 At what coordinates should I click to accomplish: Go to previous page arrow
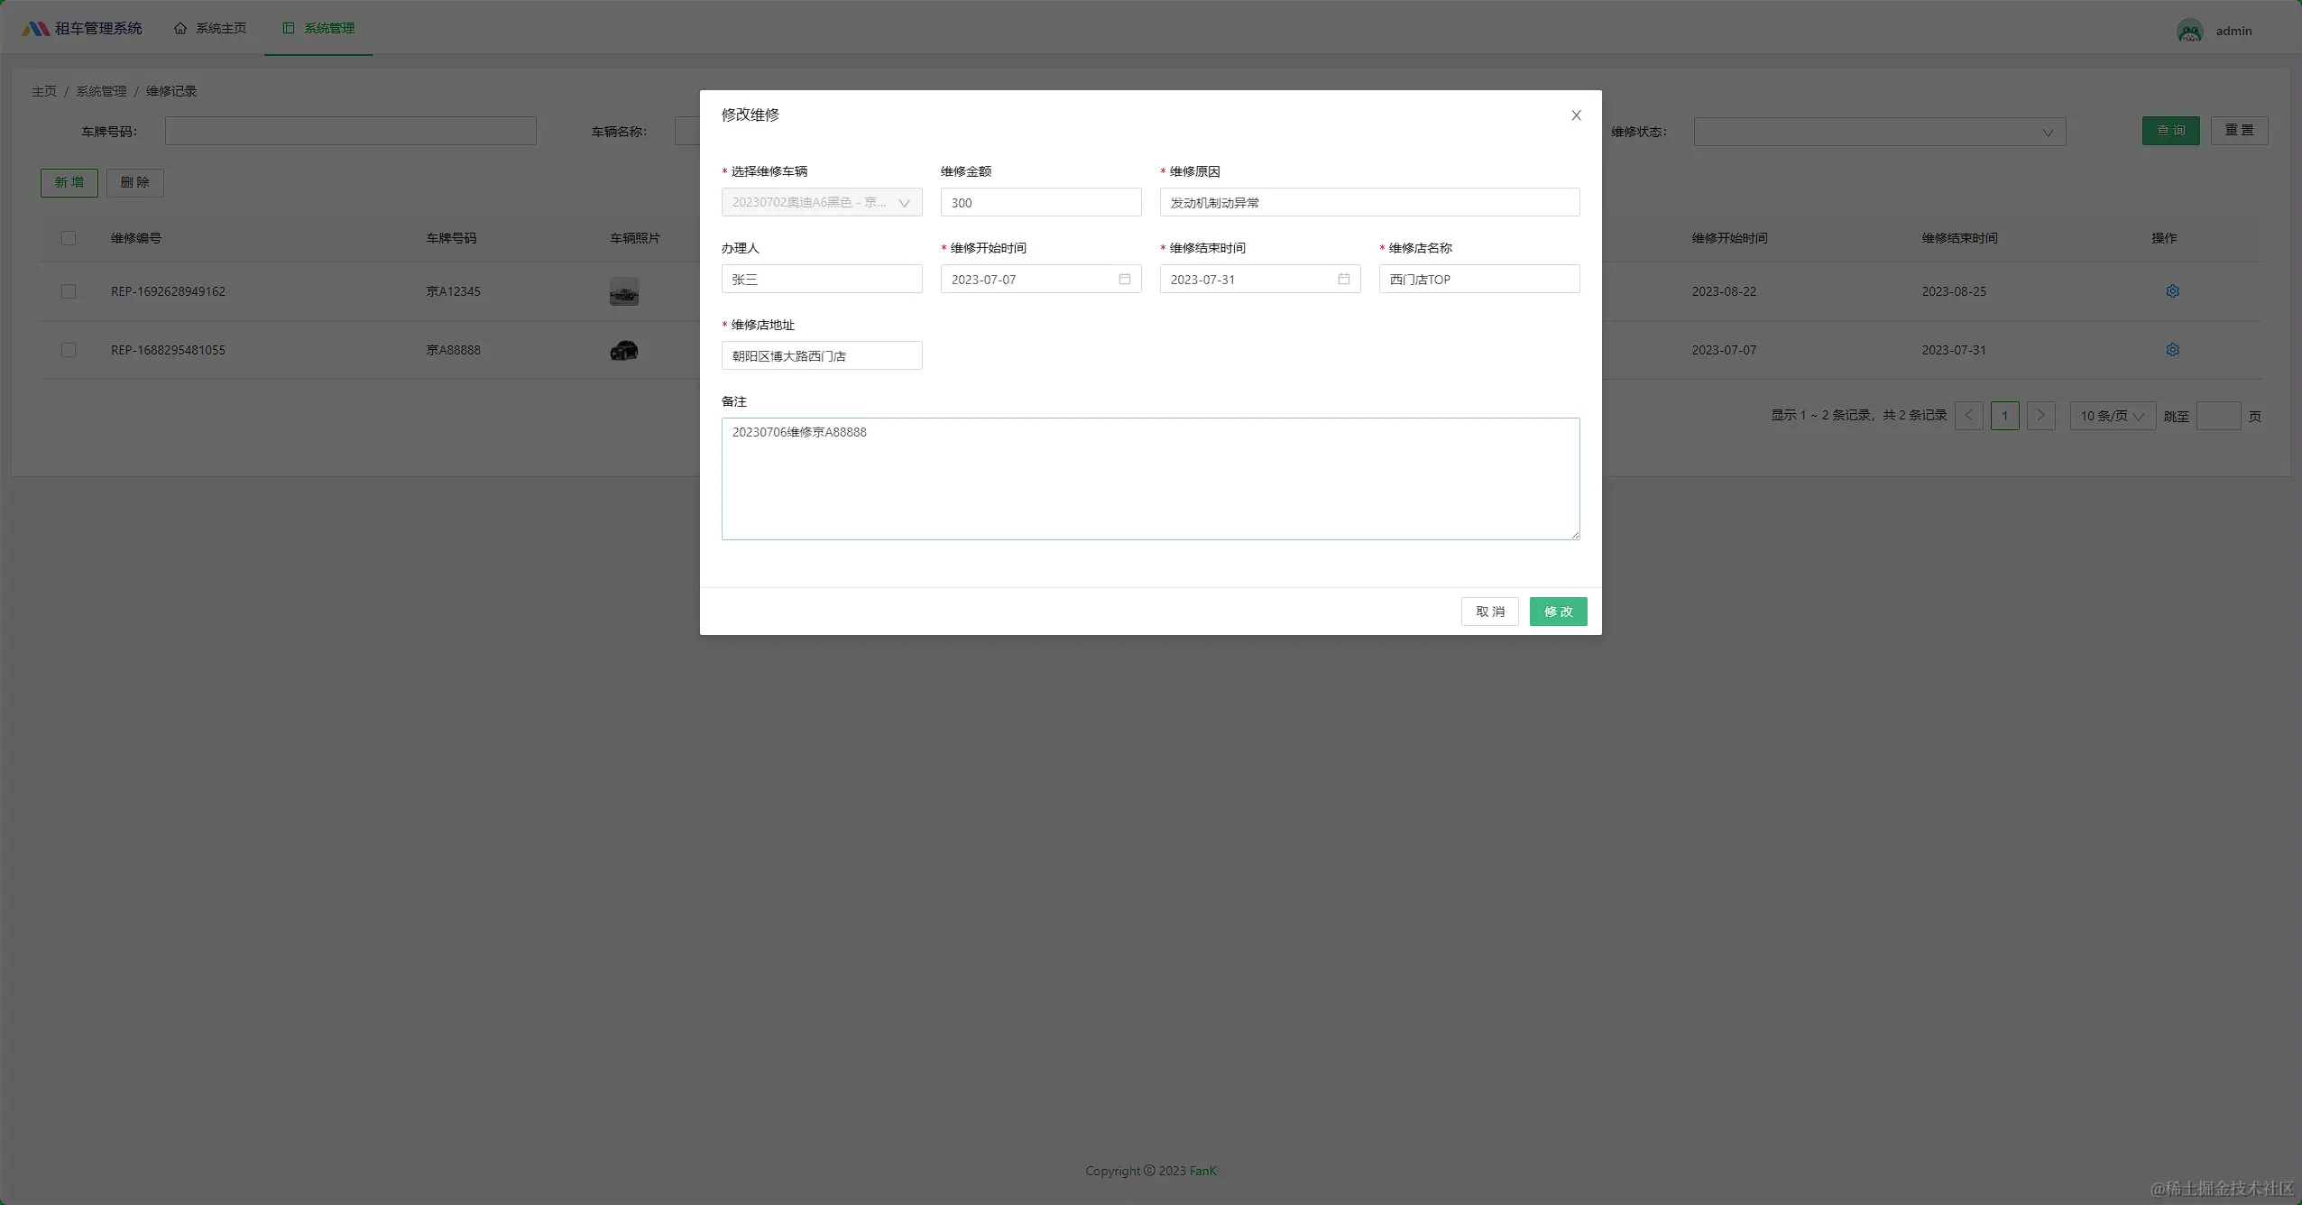tap(1968, 416)
